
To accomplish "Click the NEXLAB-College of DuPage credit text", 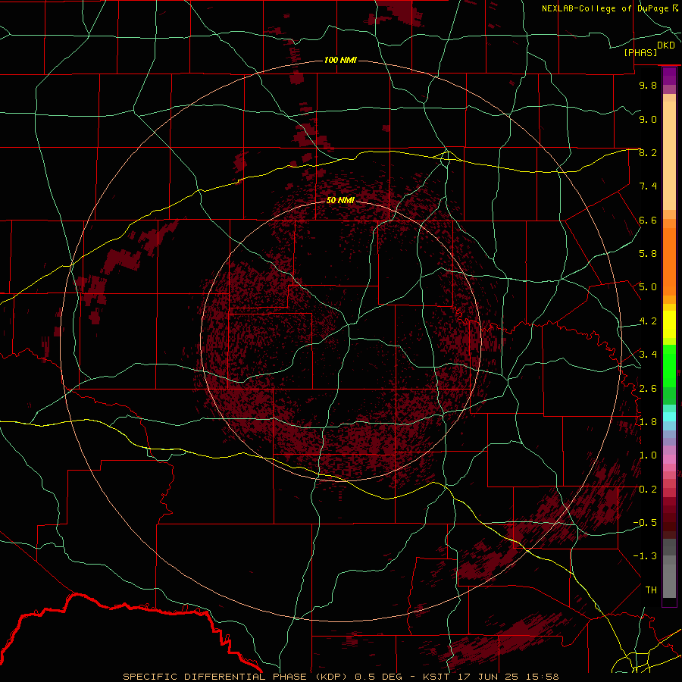I will [x=606, y=8].
